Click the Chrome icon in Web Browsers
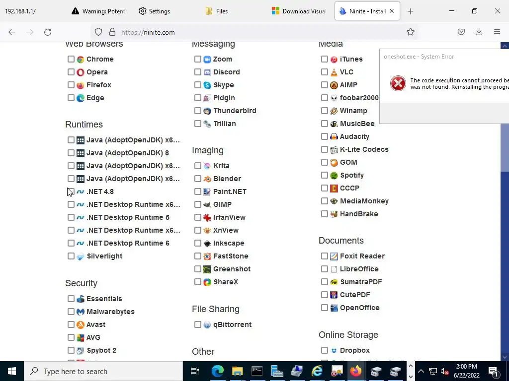Viewport: 509px width, 381px height. point(80,60)
